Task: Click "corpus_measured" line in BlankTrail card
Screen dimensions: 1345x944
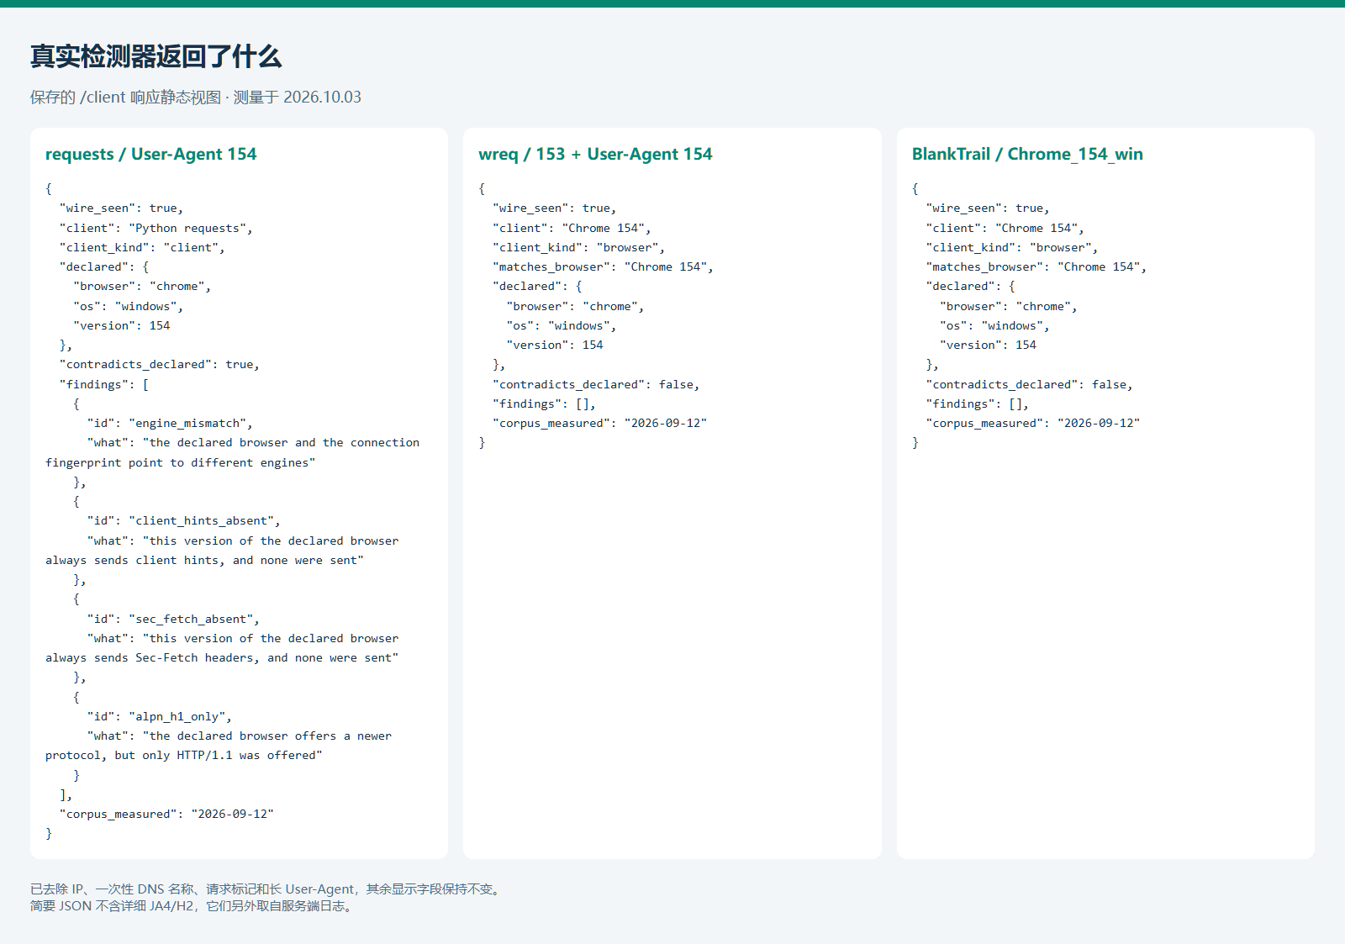Action: click(1033, 423)
